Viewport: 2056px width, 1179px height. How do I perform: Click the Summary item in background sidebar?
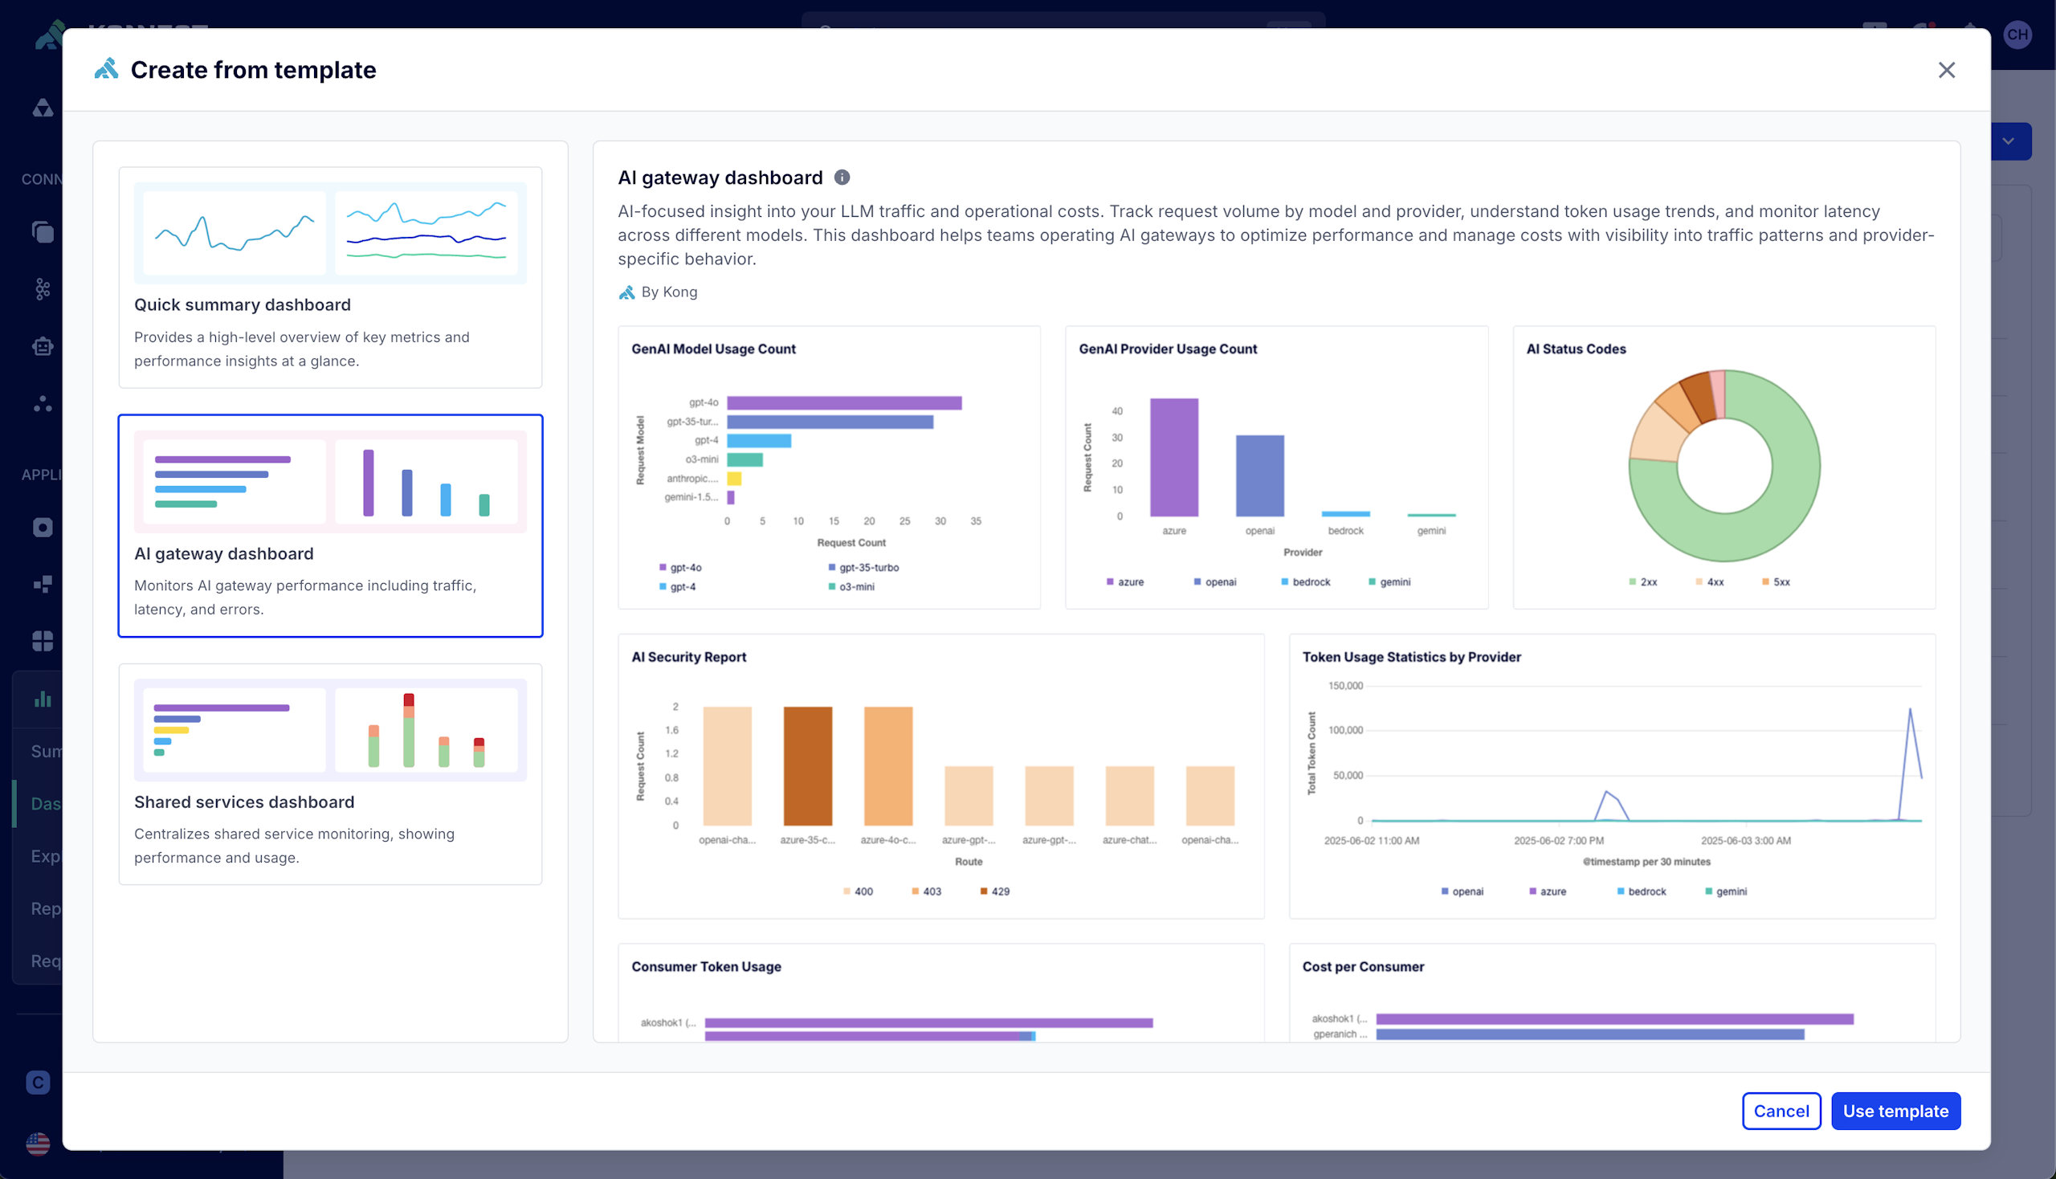click(x=45, y=752)
